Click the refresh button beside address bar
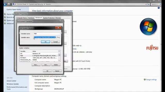This screenshot has height=92, width=165. (148, 4)
